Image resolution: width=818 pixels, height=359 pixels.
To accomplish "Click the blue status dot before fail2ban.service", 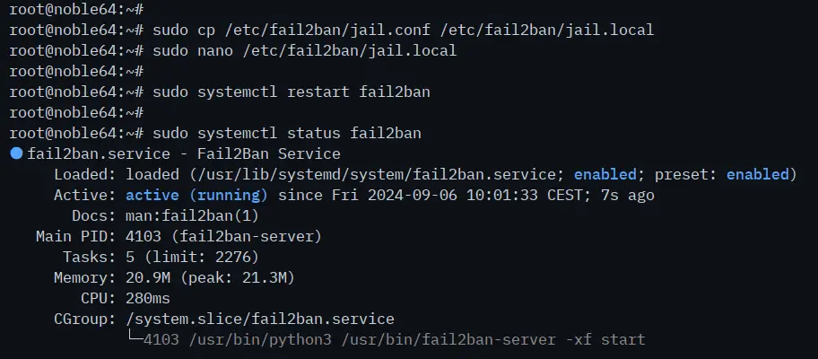I will tap(16, 153).
